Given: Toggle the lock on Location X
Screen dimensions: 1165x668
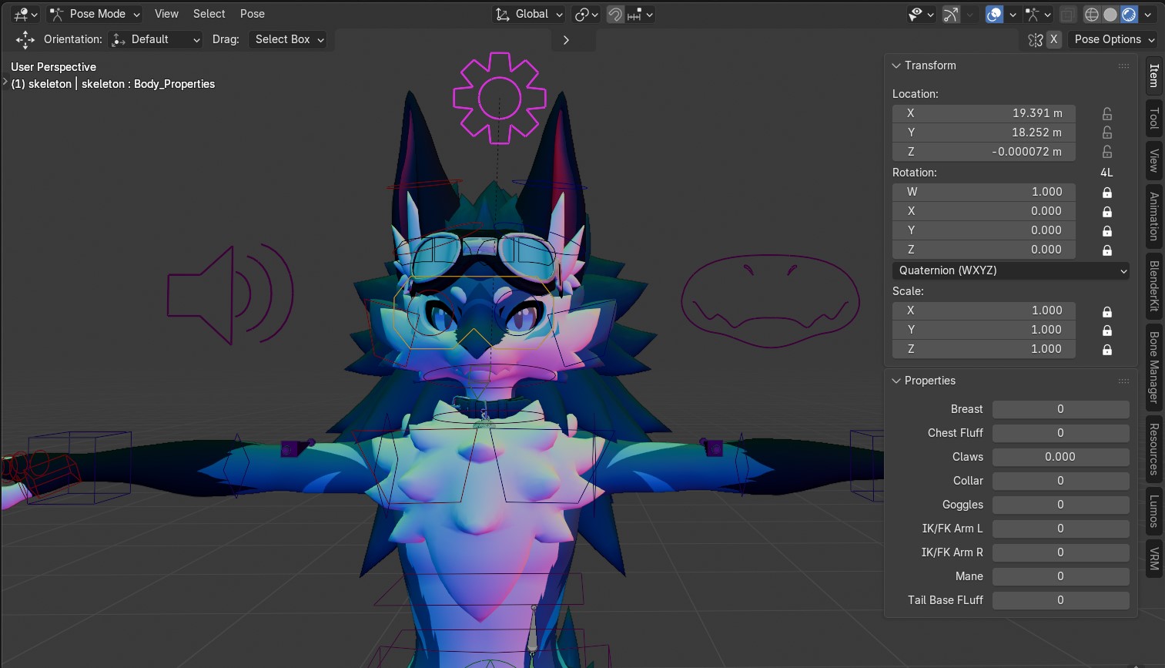Looking at the screenshot, I should (1106, 113).
